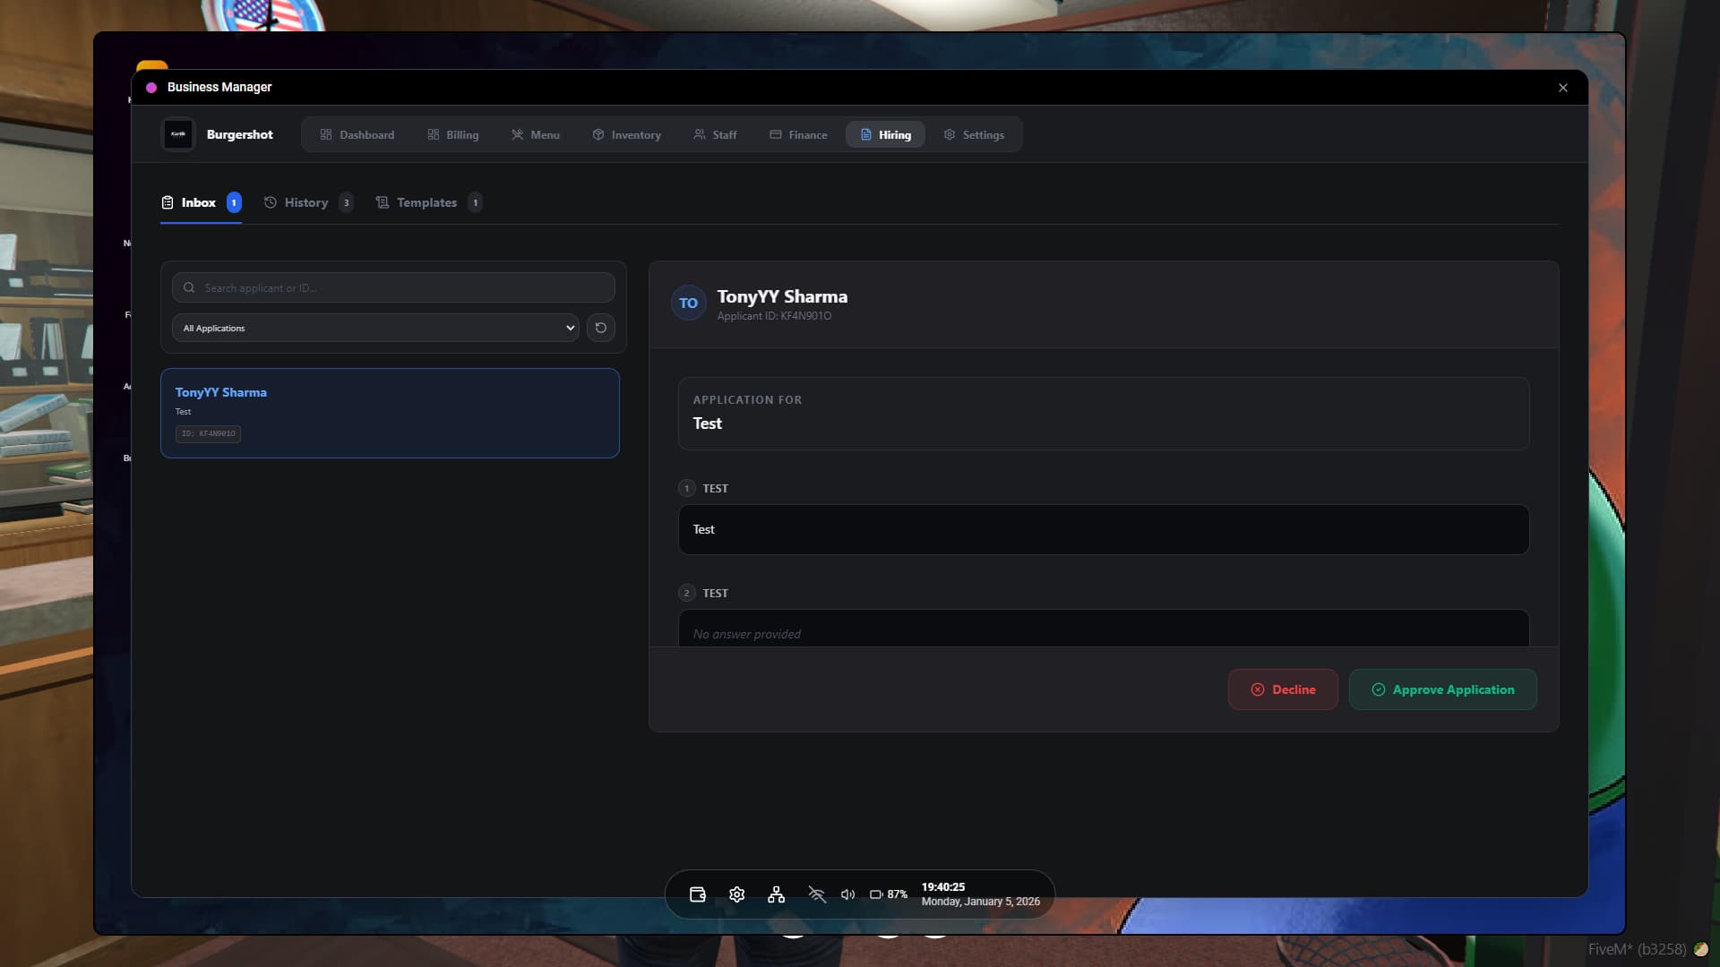
Task: Click the disabled Wi-Fi icon
Action: [x=816, y=894]
